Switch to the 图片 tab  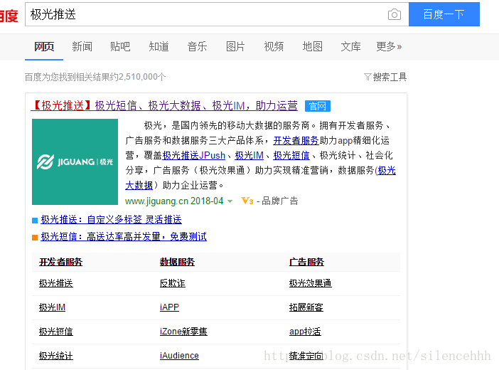pyautogui.click(x=235, y=47)
